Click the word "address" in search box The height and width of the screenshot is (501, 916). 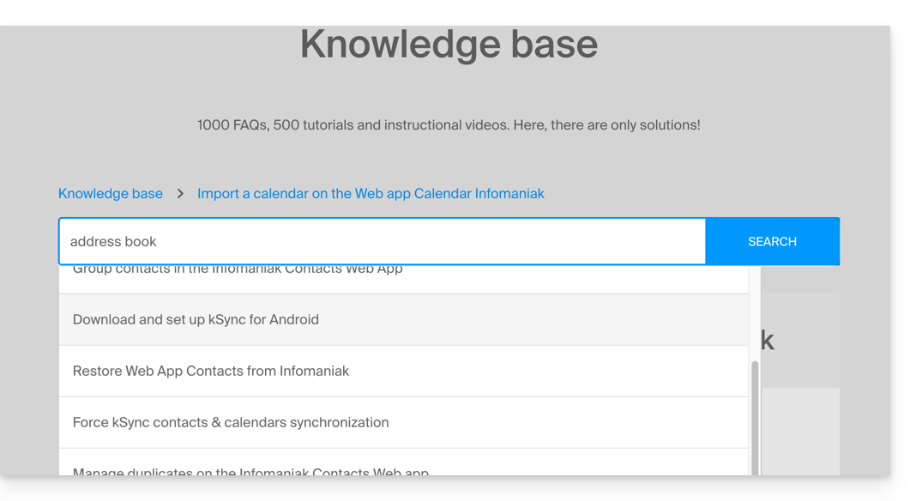pyautogui.click(x=94, y=242)
